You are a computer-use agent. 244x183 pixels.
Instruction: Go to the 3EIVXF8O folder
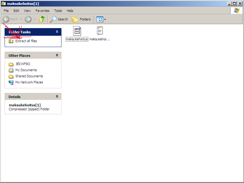pyautogui.click(x=23, y=64)
